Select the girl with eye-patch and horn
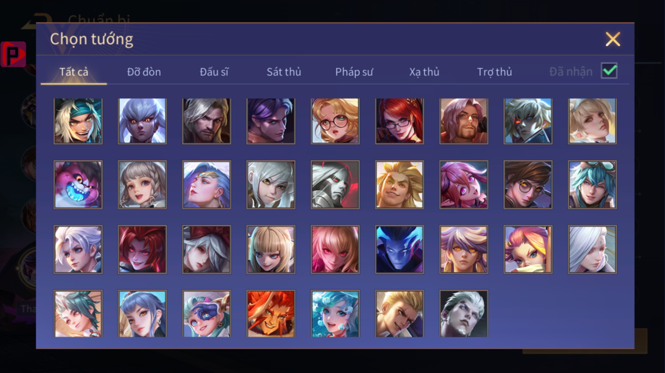The width and height of the screenshot is (665, 373). (x=206, y=314)
